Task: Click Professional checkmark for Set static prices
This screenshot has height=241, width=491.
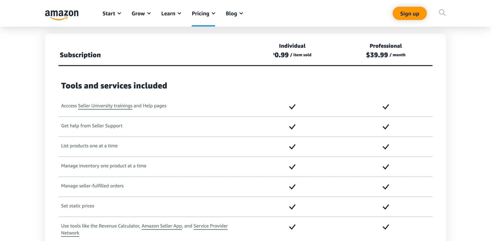Action: click(x=385, y=207)
